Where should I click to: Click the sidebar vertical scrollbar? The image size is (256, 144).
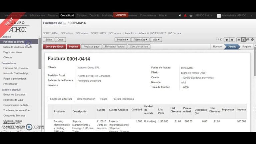[x=40, y=54]
